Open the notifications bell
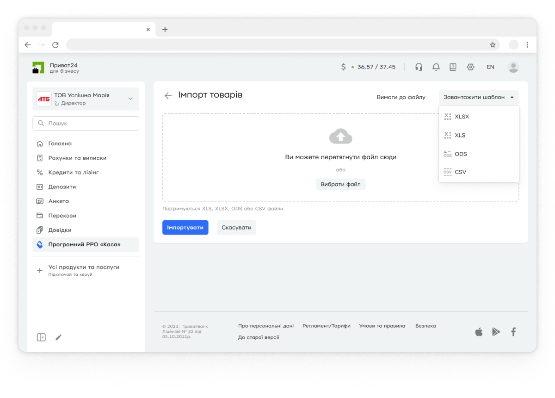This screenshot has height=398, width=555. (x=436, y=67)
